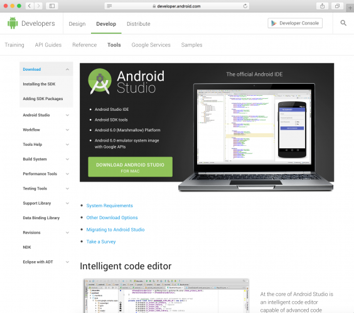Click the Safari forward arrow button
The width and height of the screenshot is (354, 313).
point(39,6)
